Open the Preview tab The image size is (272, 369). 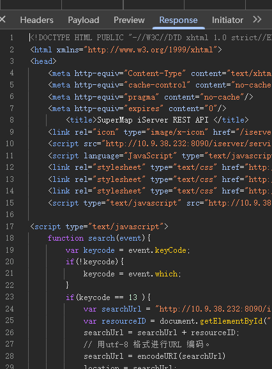(x=129, y=20)
